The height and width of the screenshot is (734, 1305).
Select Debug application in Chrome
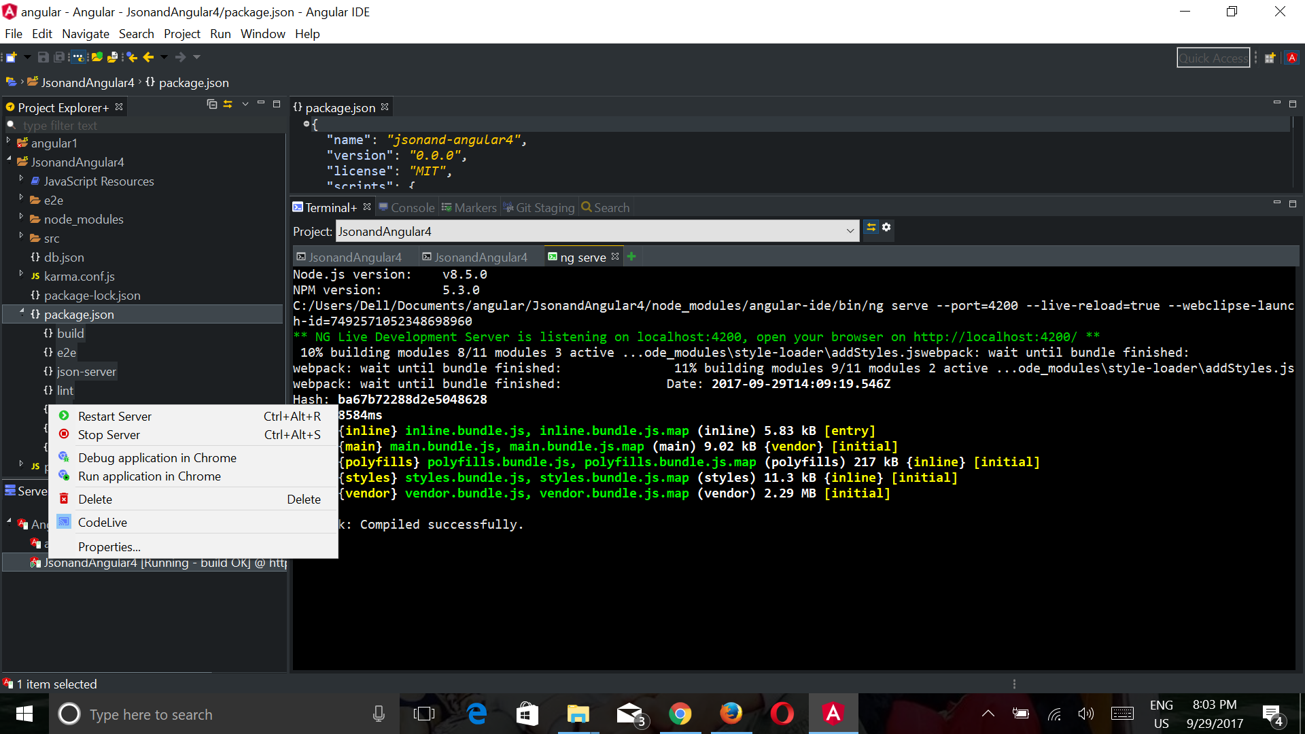click(158, 457)
